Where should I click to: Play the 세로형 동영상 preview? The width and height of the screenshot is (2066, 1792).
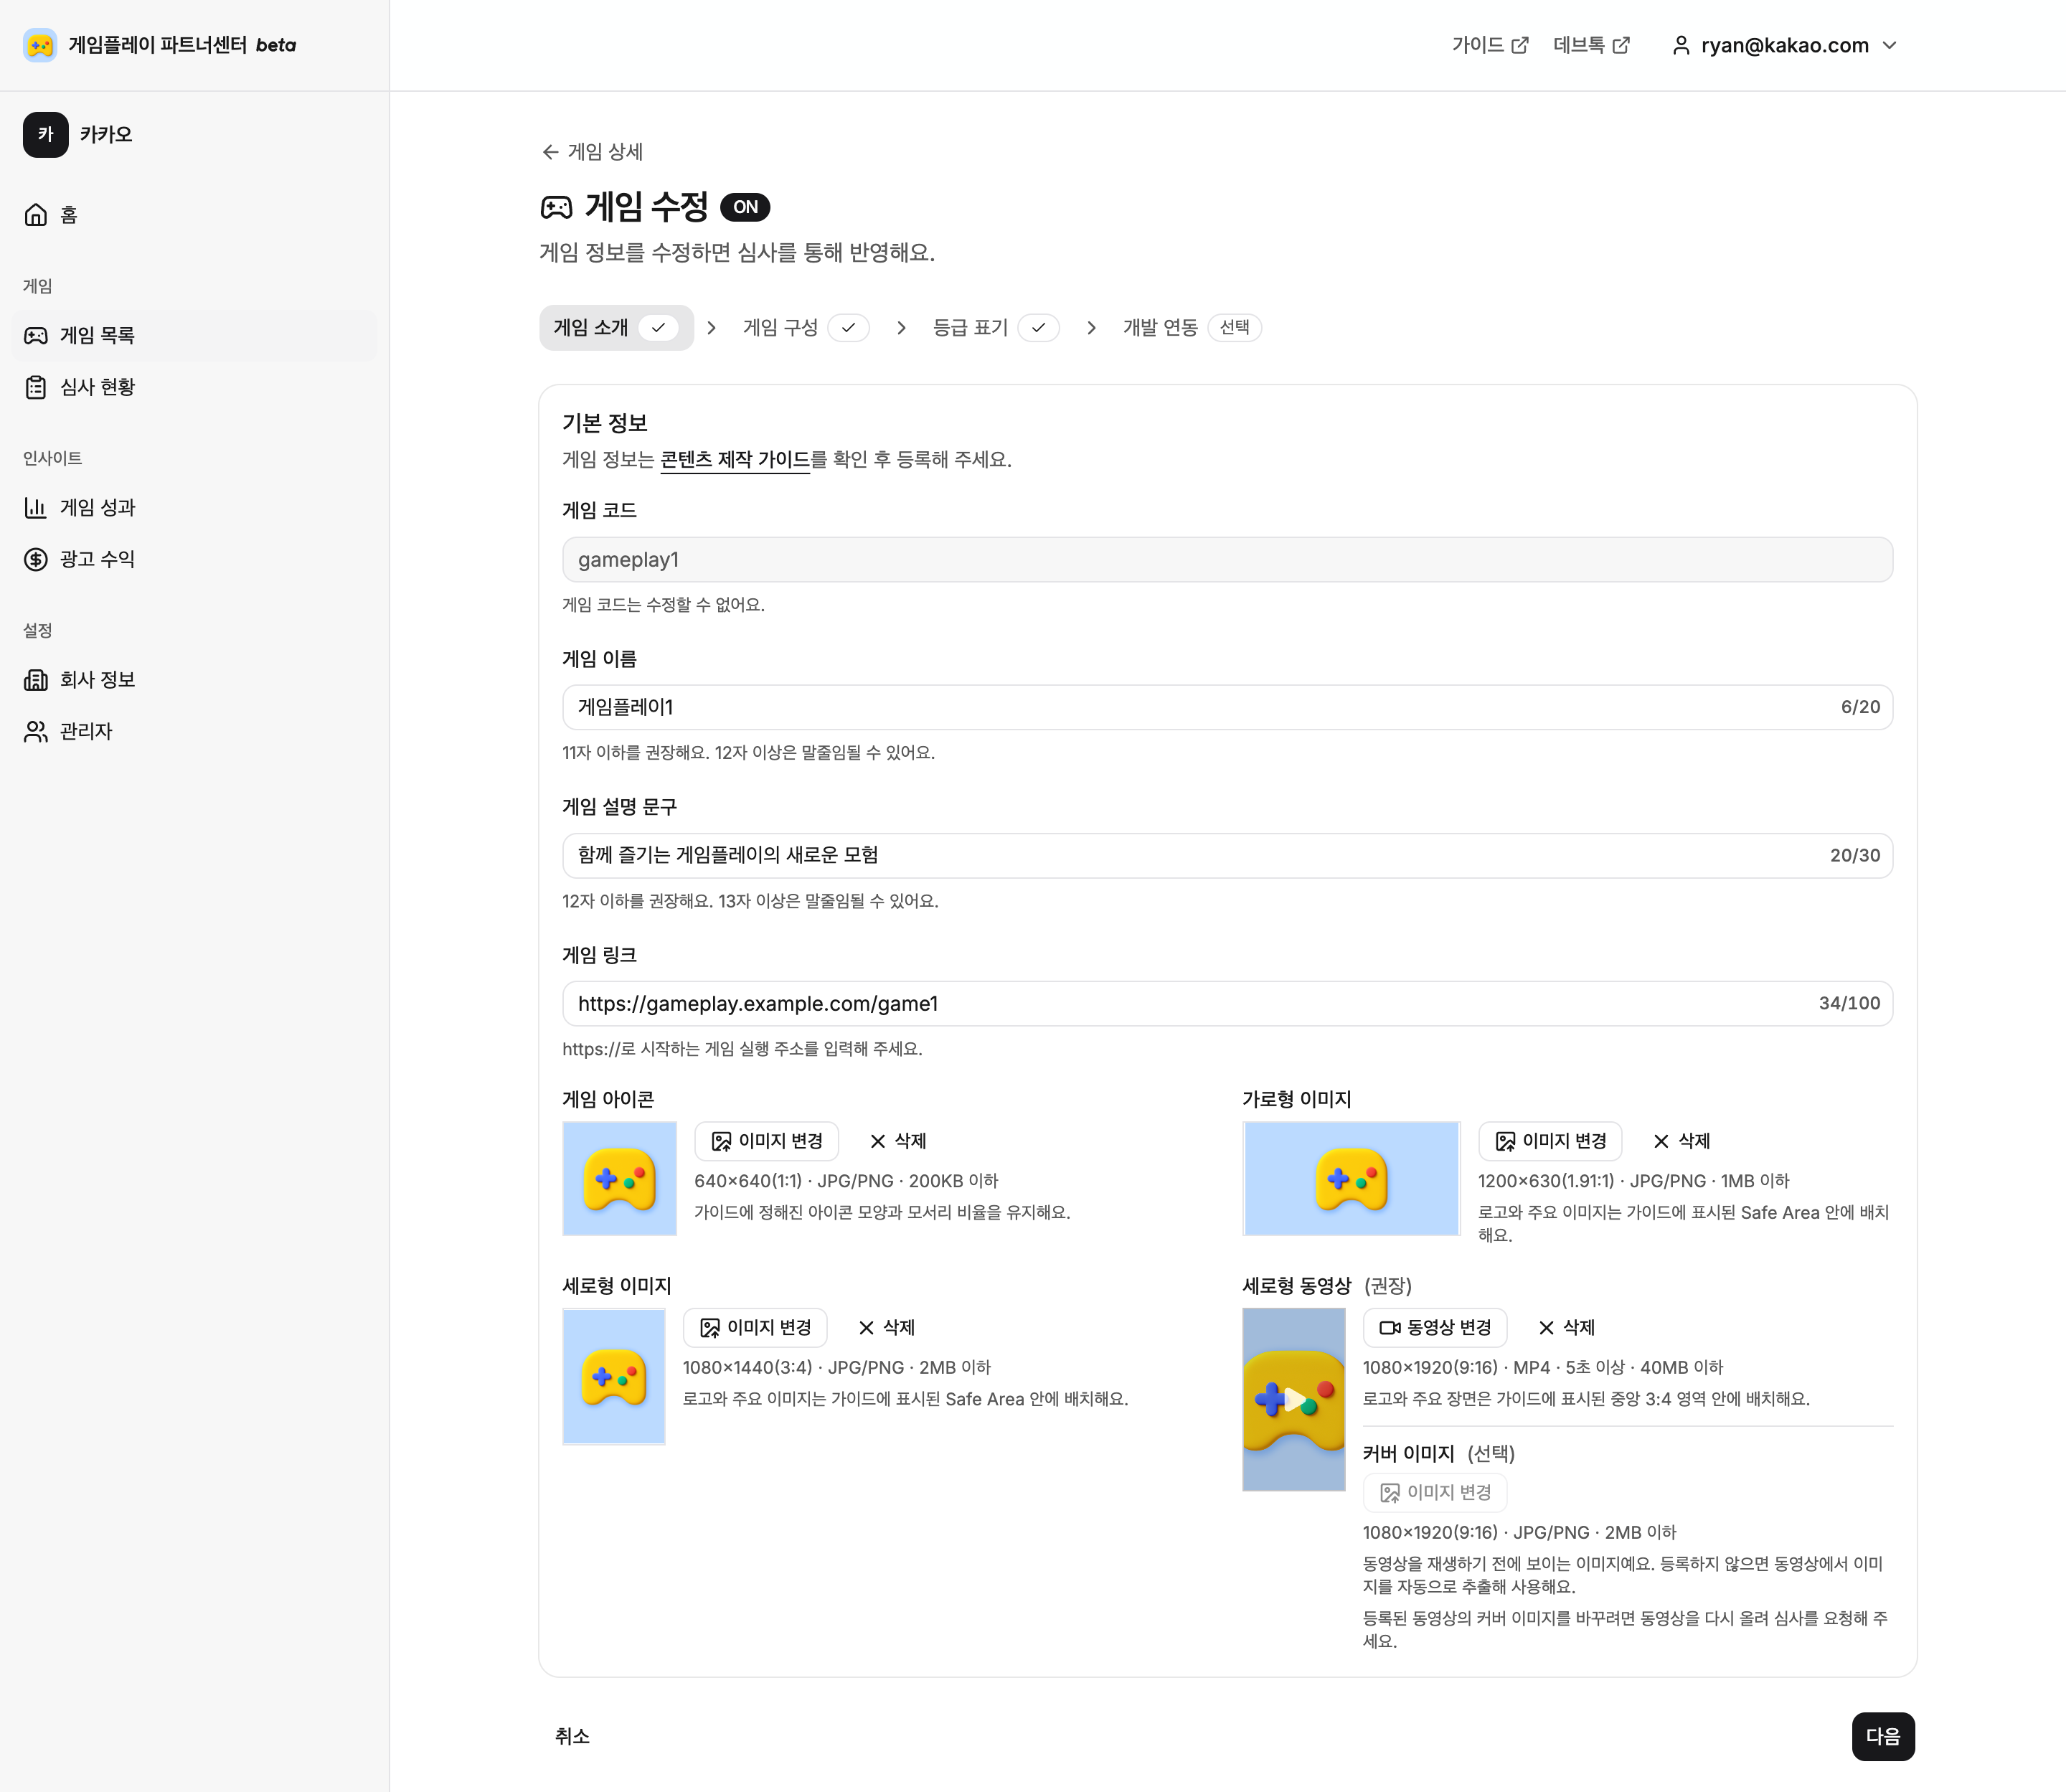pyautogui.click(x=1294, y=1400)
